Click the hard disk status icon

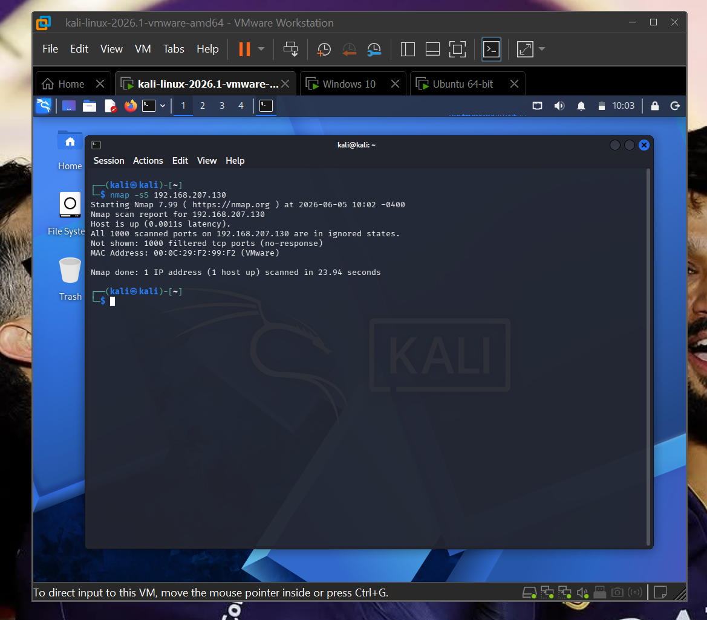click(x=529, y=593)
